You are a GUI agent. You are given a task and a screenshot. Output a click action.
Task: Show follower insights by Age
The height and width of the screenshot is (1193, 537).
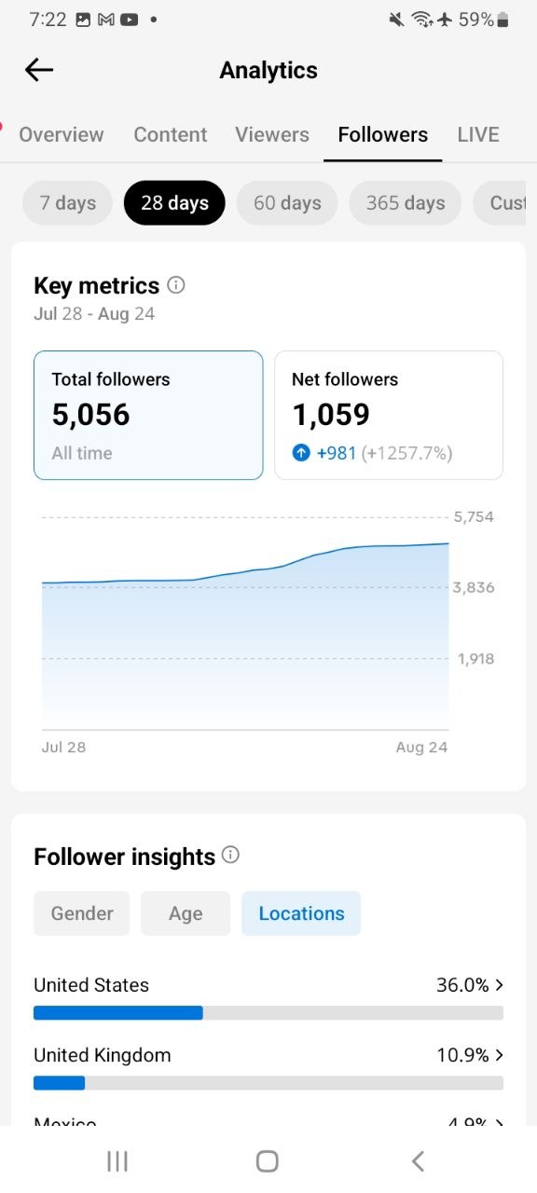[x=186, y=913]
